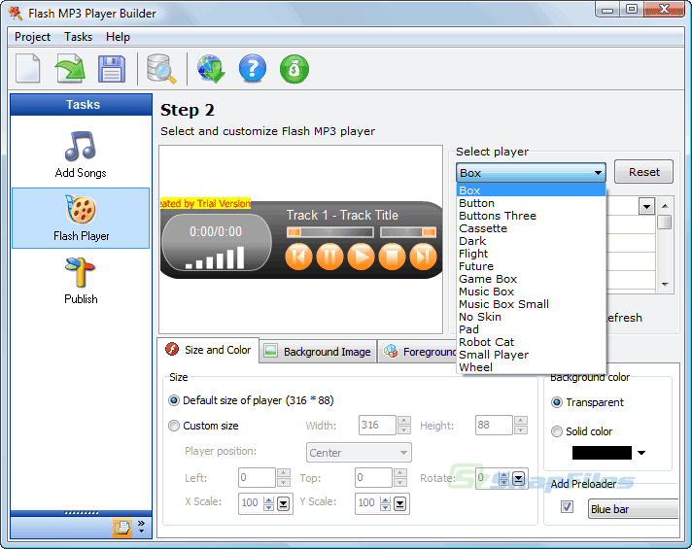Open the solid color picker arrow
This screenshot has width=692, height=549.
pos(641,453)
